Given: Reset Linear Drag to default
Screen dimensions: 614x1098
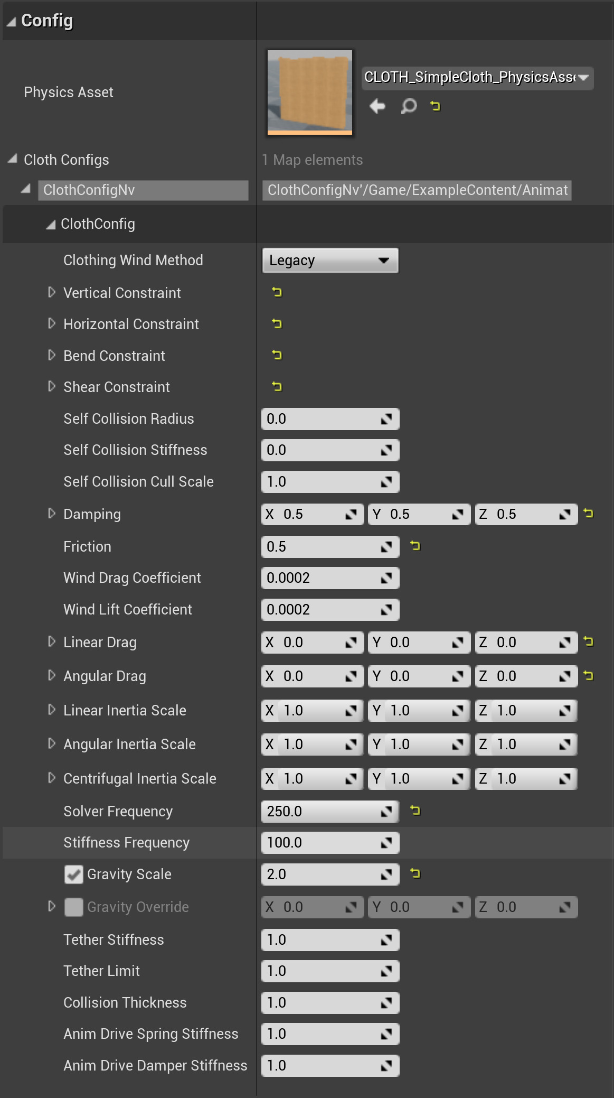Looking at the screenshot, I should click(589, 642).
